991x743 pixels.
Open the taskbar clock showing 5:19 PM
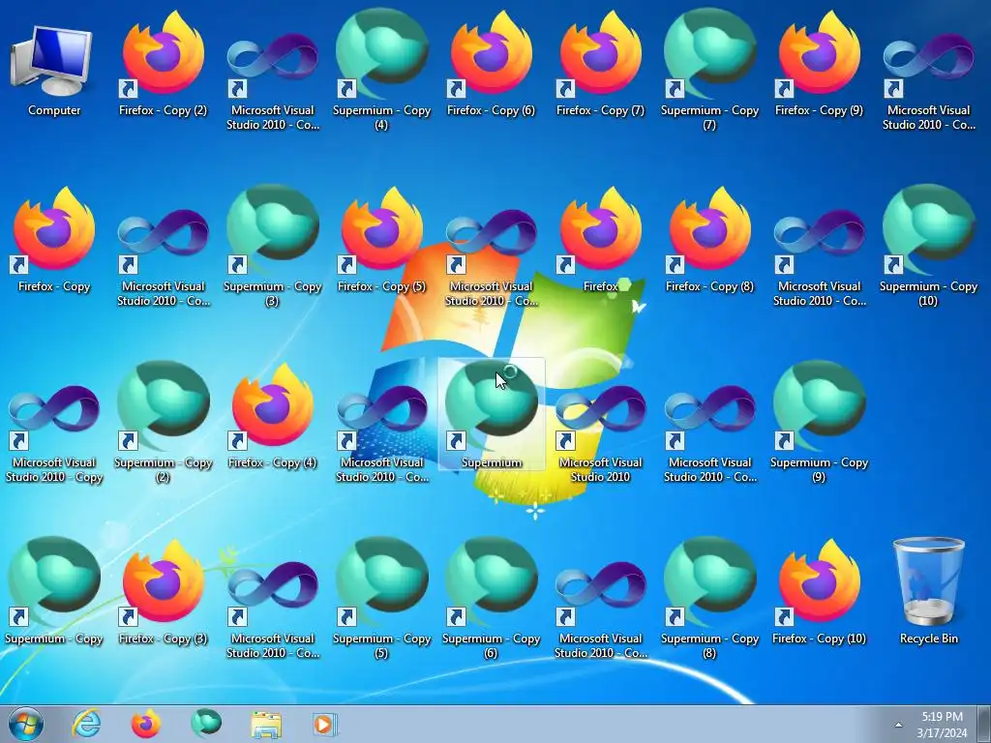[942, 725]
